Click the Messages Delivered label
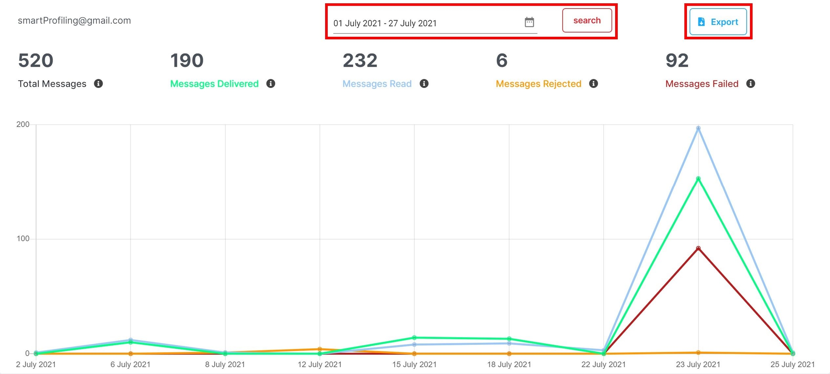Screen dimensions: 830x374 pyautogui.click(x=214, y=84)
